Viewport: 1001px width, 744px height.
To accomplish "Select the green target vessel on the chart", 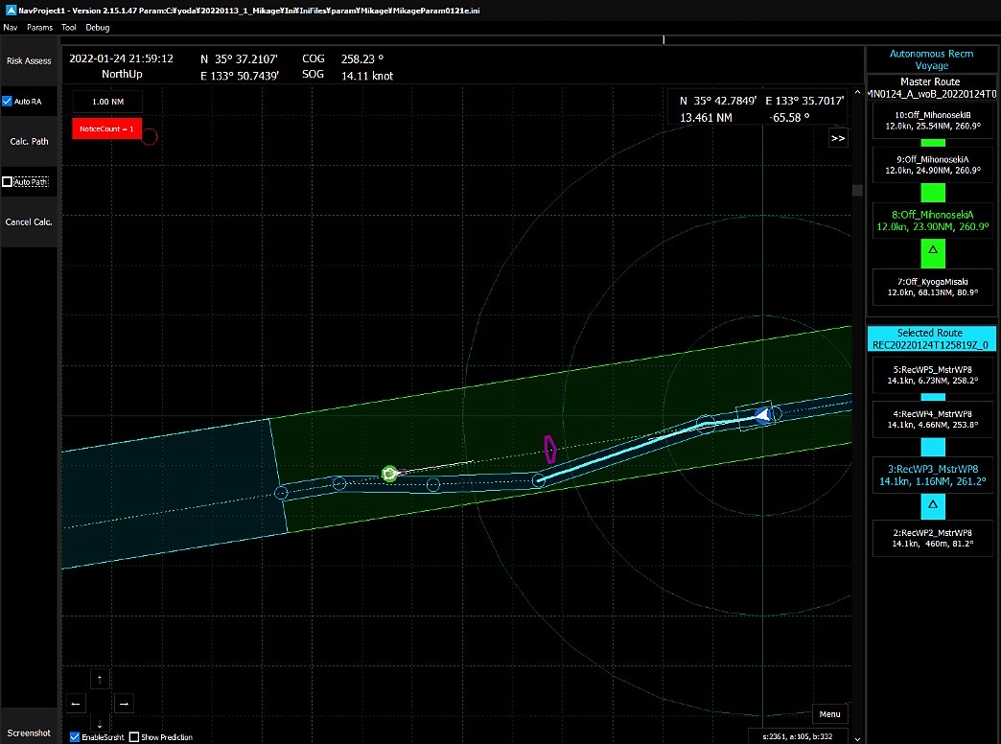I will 389,474.
